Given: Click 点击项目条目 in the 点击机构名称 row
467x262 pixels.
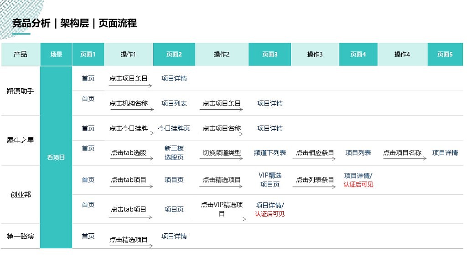Looking at the screenshot, I should click(222, 103).
